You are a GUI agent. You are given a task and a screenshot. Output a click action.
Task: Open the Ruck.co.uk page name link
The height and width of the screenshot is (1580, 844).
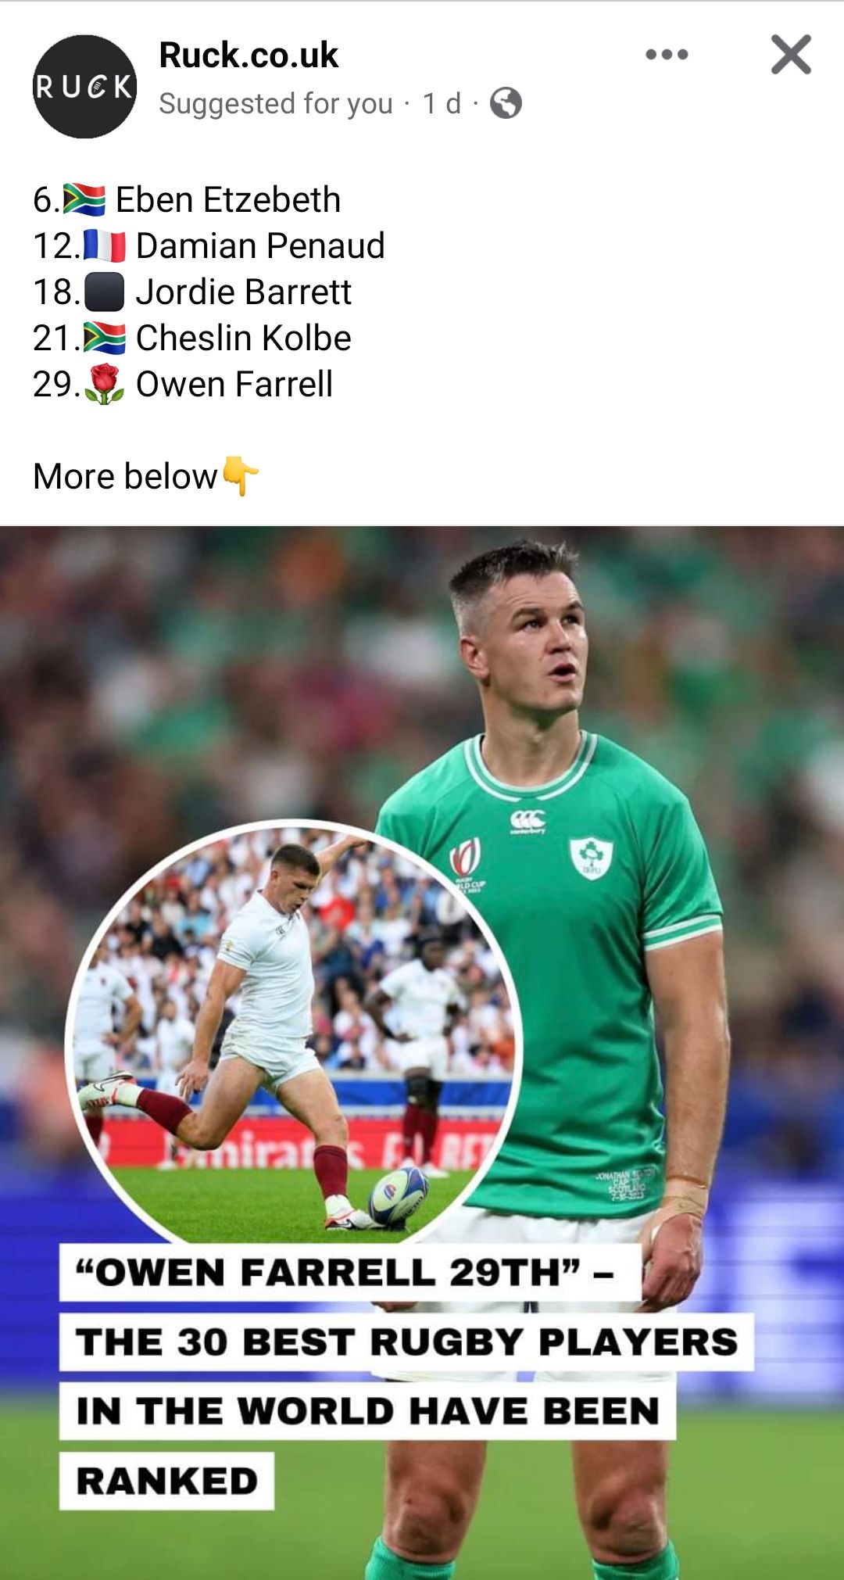[249, 55]
